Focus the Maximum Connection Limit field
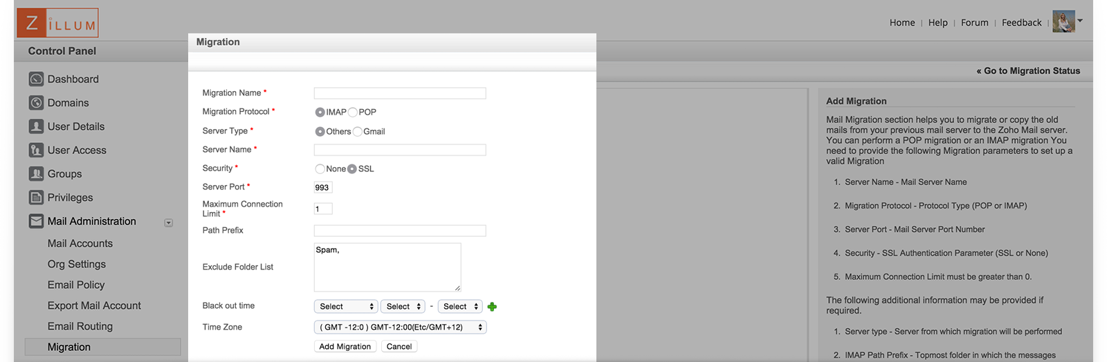The height and width of the screenshot is (362, 1107). tap(323, 209)
